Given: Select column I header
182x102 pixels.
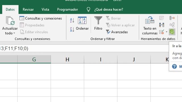Looking at the screenshot, I should click(x=101, y=59).
